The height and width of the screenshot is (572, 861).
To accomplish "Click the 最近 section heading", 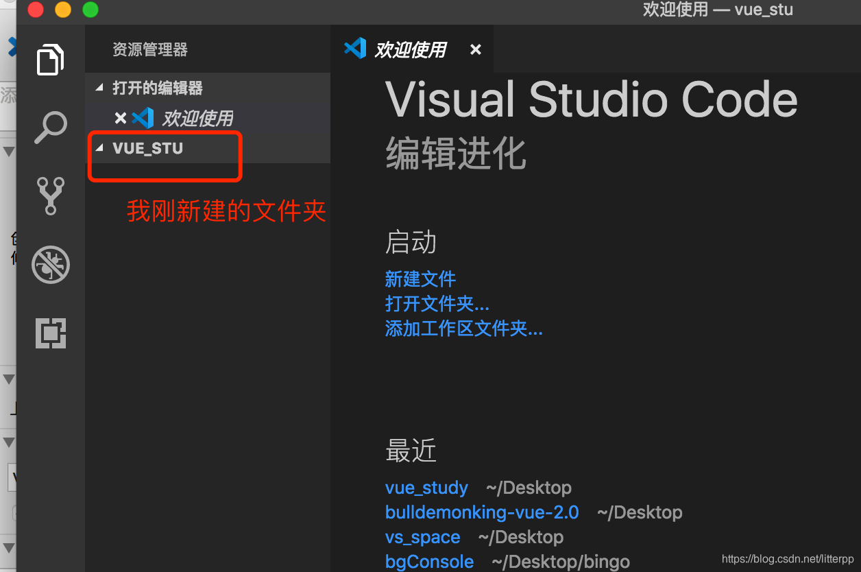I will coord(411,451).
